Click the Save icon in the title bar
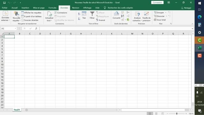This screenshot has height=115, width=204. coord(4,3)
